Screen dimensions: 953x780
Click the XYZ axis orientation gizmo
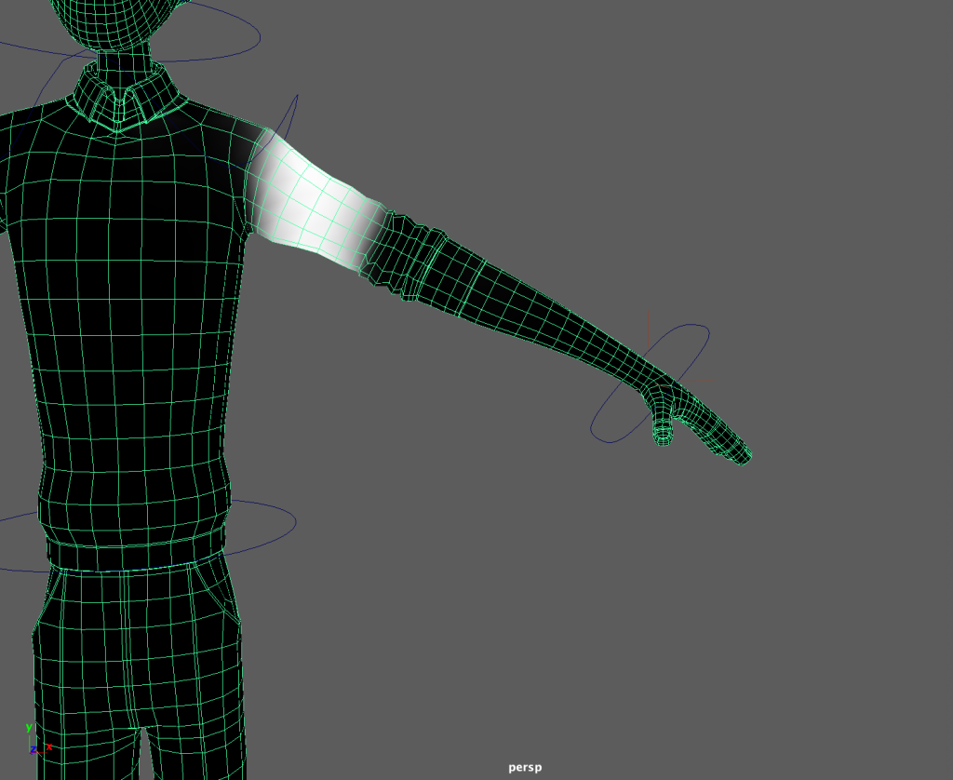click(35, 741)
